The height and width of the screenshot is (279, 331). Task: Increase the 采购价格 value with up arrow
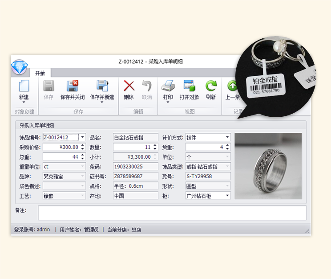(x=82, y=145)
